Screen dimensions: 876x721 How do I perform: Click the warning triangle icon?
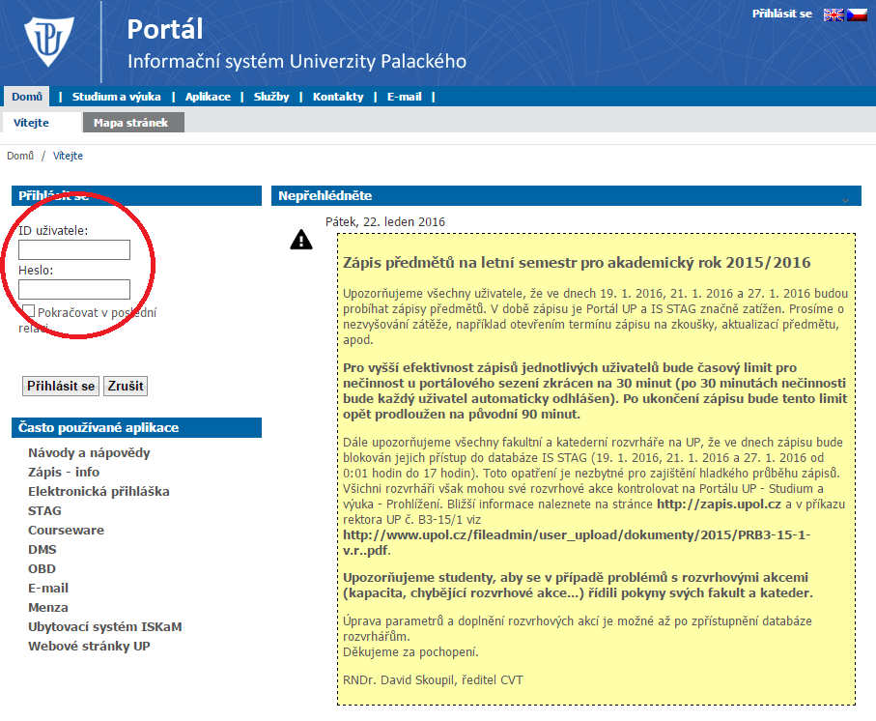(301, 240)
